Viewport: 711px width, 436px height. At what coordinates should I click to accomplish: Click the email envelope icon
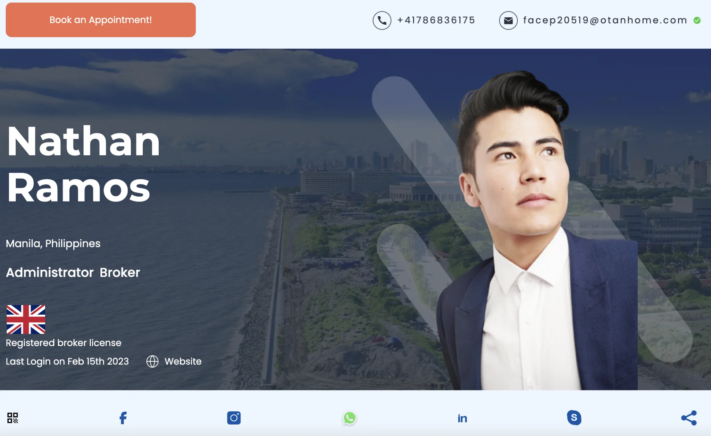click(508, 20)
